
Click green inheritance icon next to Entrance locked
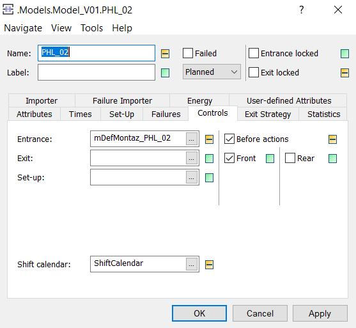pyautogui.click(x=344, y=54)
